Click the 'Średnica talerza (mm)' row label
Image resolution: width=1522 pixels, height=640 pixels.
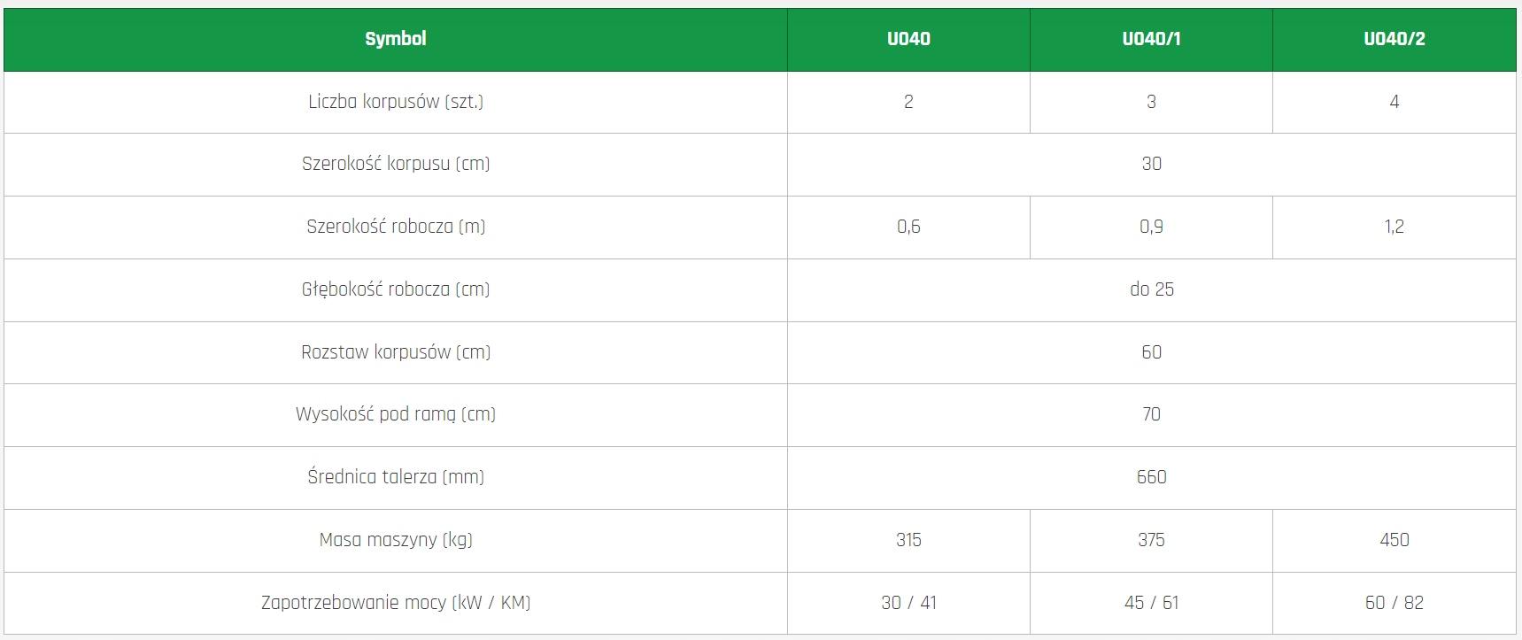(395, 477)
